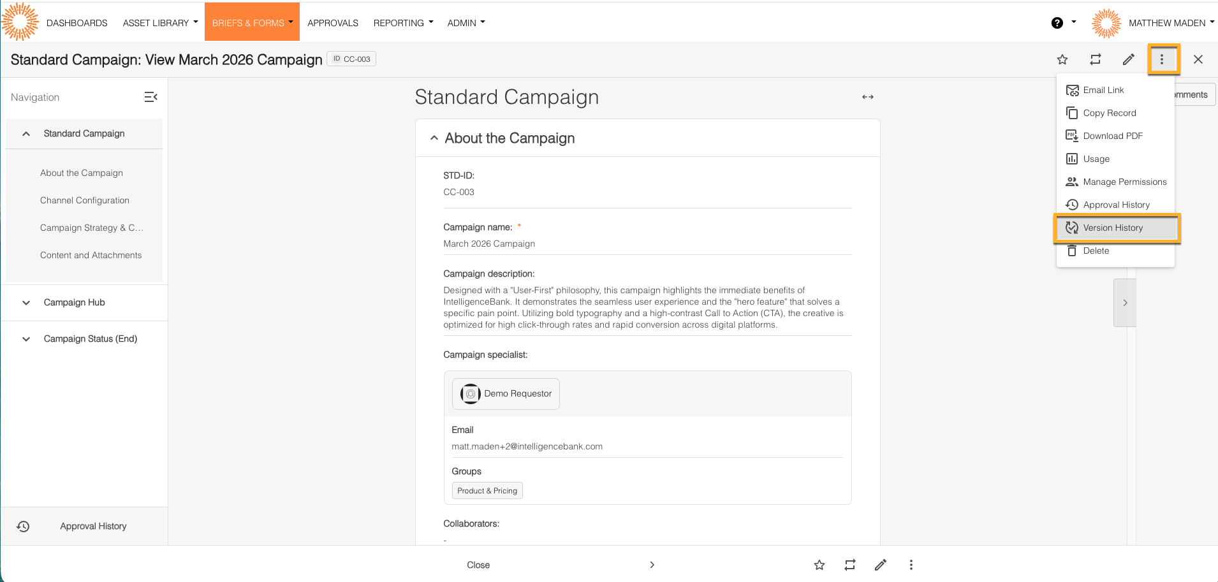The image size is (1218, 582).
Task: Select Manage Permissions menu entry
Action: click(x=1124, y=182)
